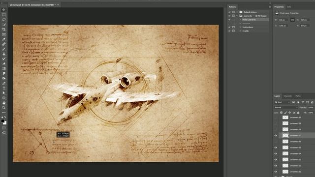Image resolution: width=315 pixels, height=177 pixels.
Task: Toggle checkmark for Credits action
Action: pyautogui.click(x=229, y=31)
